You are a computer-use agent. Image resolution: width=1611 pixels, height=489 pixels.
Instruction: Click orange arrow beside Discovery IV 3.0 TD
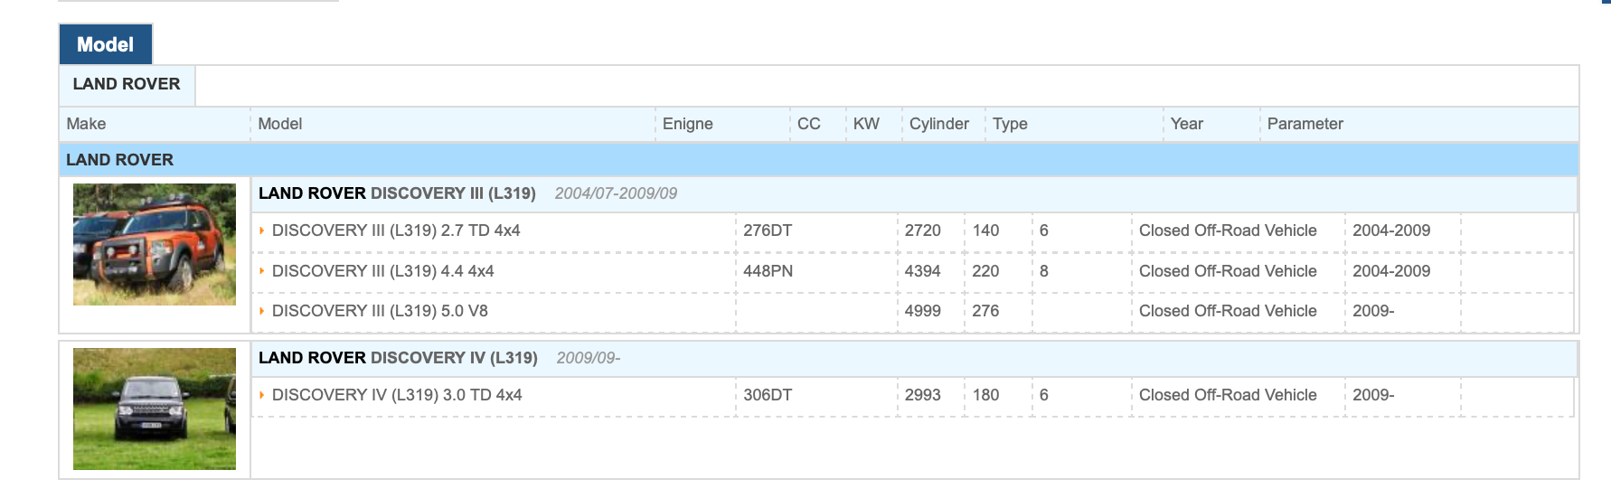point(262,395)
